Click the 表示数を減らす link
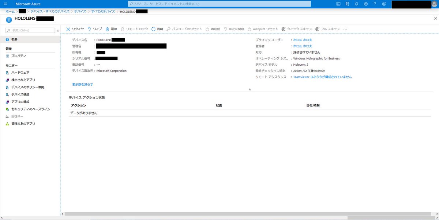This screenshot has width=439, height=220. pyautogui.click(x=83, y=84)
